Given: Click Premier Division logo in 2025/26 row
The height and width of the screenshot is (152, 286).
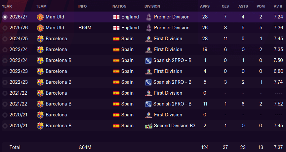Looking at the screenshot, I should click(x=149, y=28).
